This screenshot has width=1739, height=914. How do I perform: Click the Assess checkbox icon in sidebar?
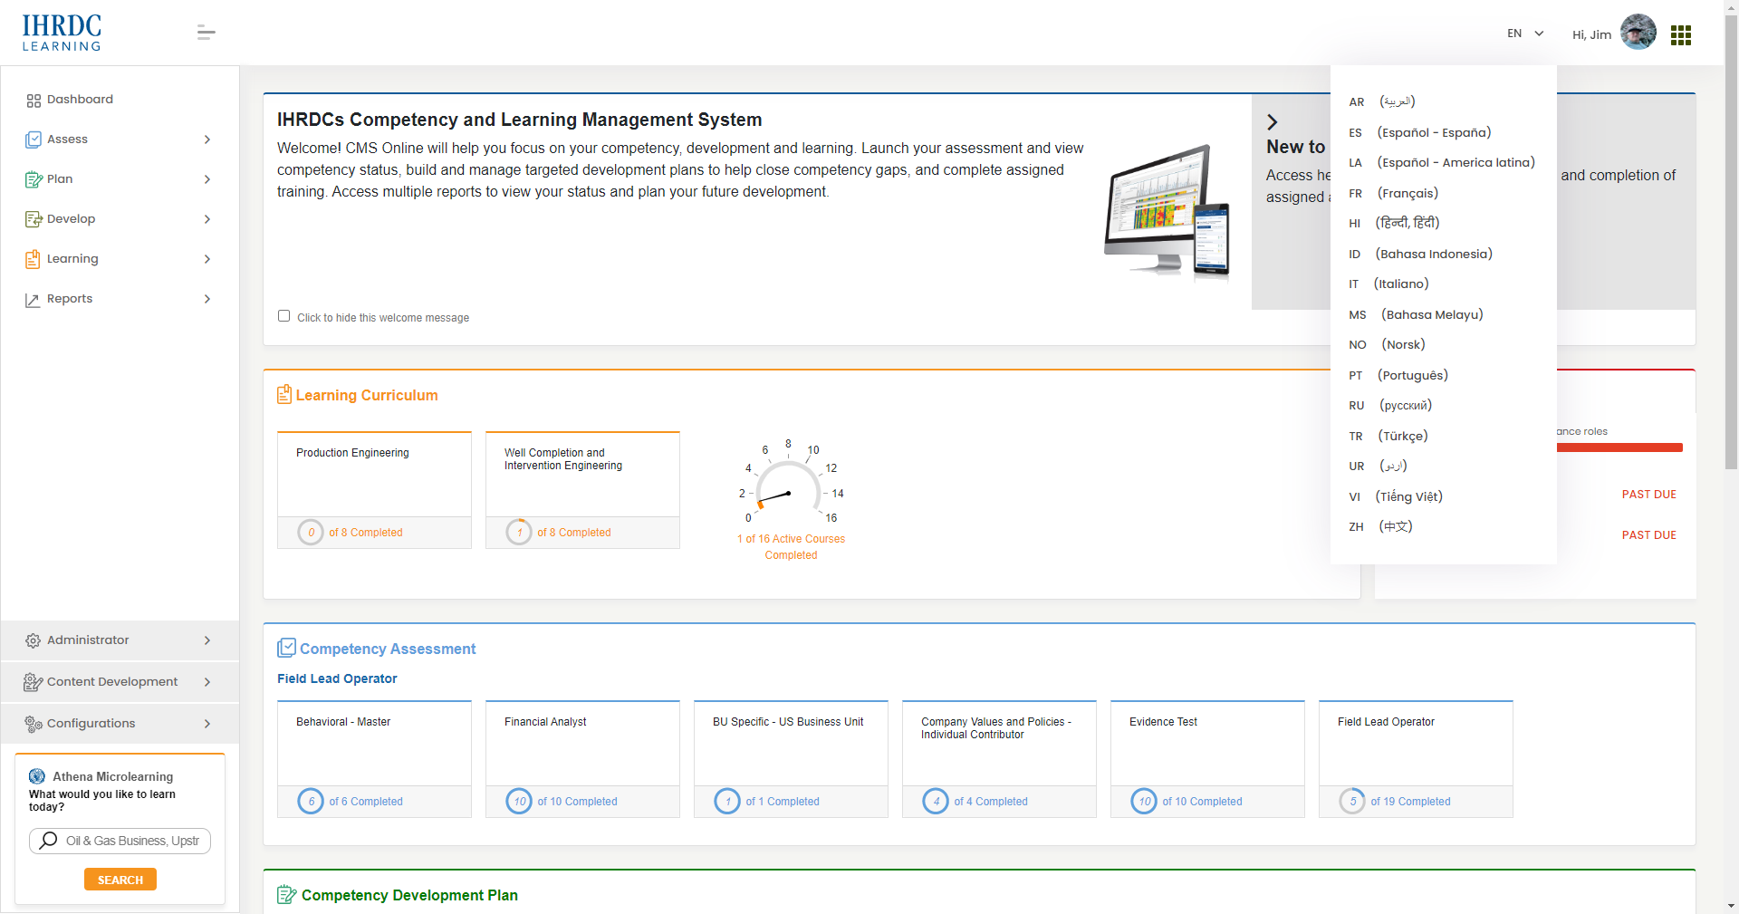(x=34, y=140)
